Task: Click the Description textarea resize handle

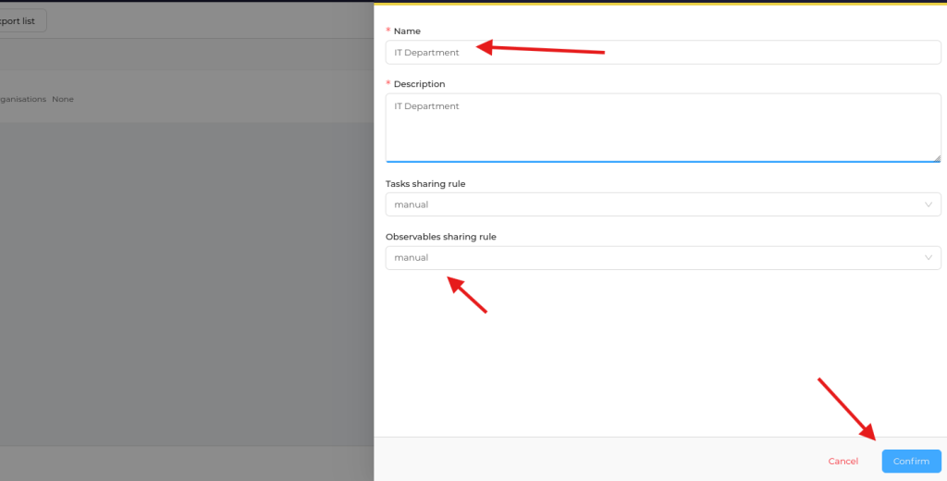Action: [x=937, y=158]
